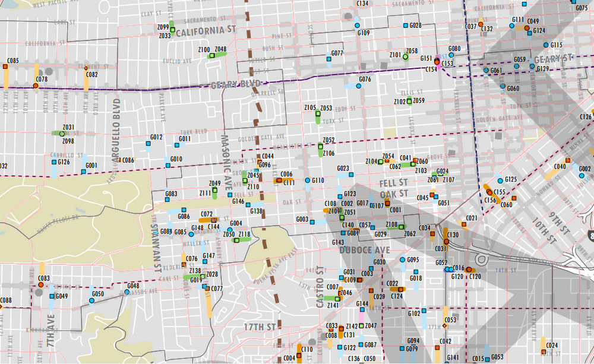This screenshot has height=364, width=594.
Task: Click the G012 blue square marker
Action: 147,144
